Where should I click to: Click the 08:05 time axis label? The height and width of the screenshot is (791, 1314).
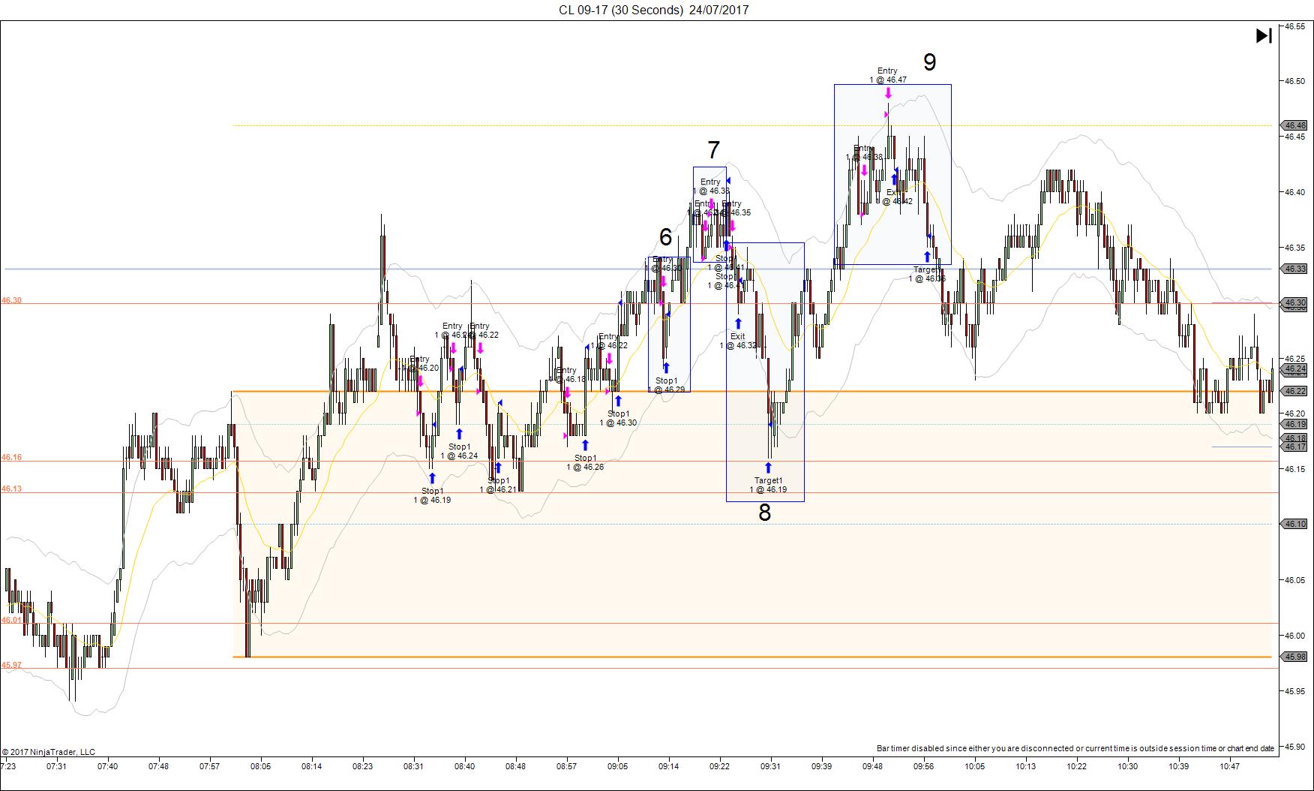(x=260, y=766)
